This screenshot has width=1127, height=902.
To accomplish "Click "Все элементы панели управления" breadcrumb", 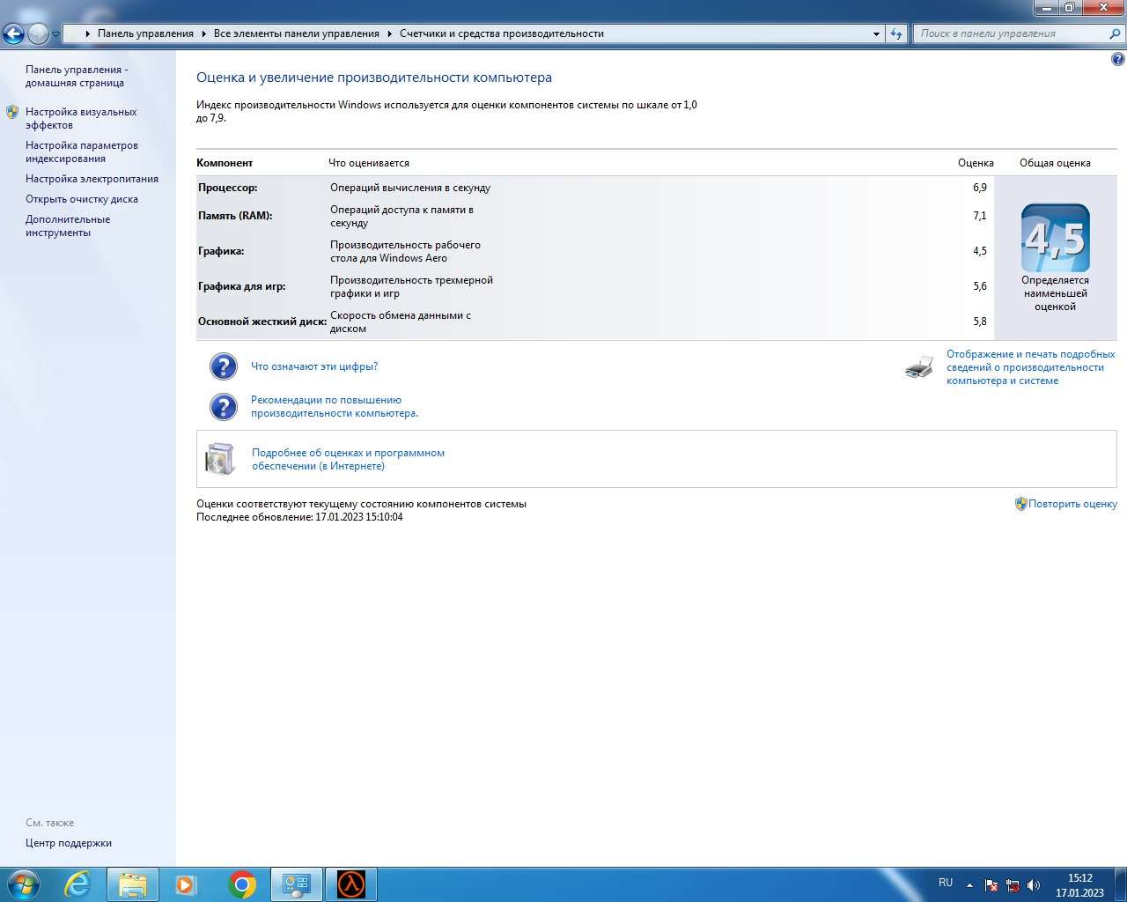I will pyautogui.click(x=296, y=33).
